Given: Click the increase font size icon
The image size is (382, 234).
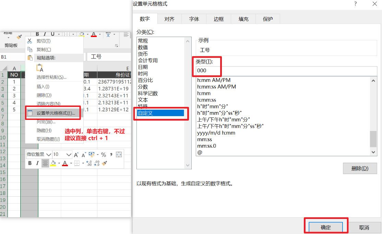Looking at the screenshot, I should 76,155.
